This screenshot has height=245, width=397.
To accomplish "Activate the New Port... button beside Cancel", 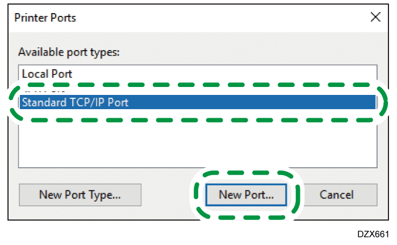I will (x=246, y=194).
